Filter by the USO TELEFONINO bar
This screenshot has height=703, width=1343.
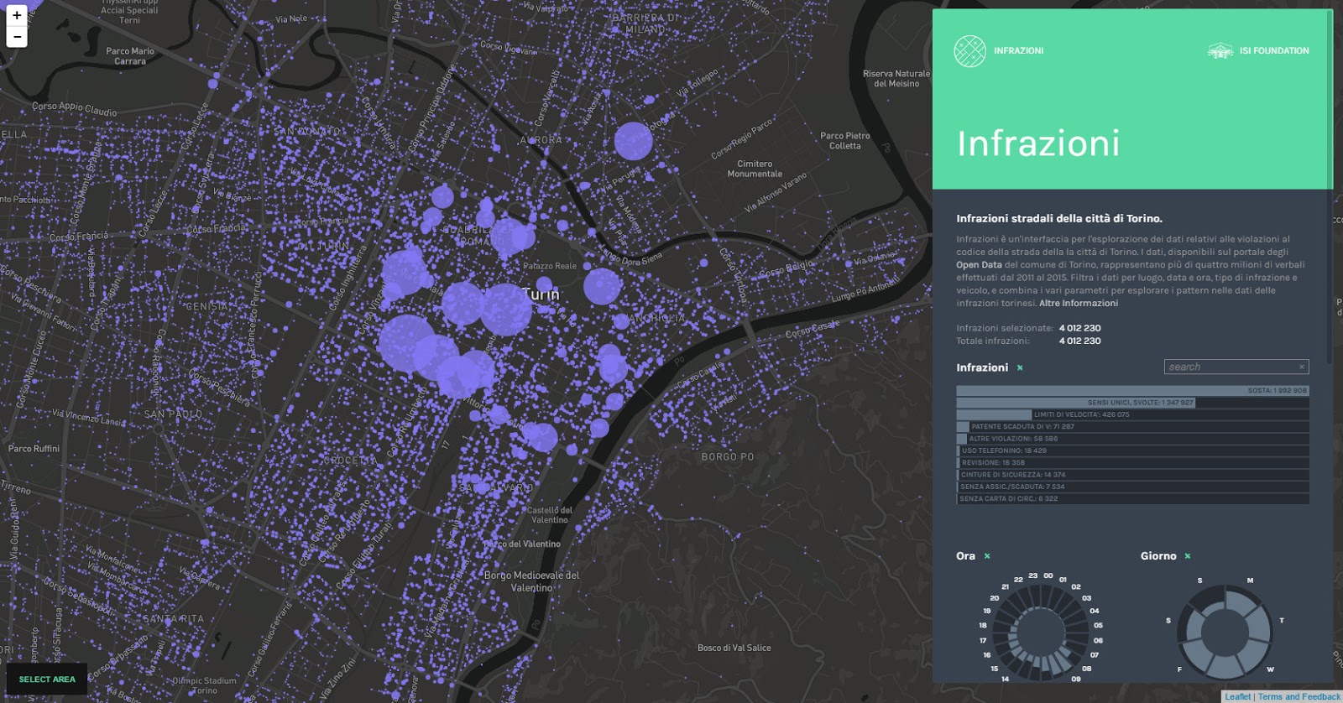click(x=1132, y=450)
